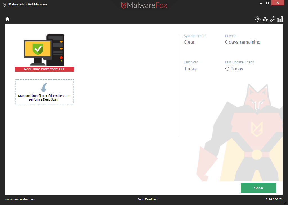
Task: Open Settings with the gear icon
Action: [x=258, y=19]
